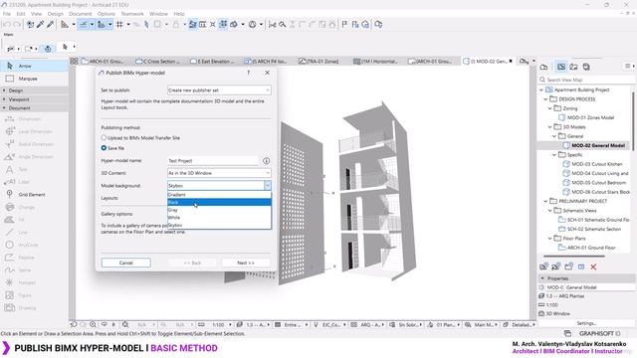Collapse the Document section in the toolbox
Viewport: 637px width, 358px height.
point(34,108)
